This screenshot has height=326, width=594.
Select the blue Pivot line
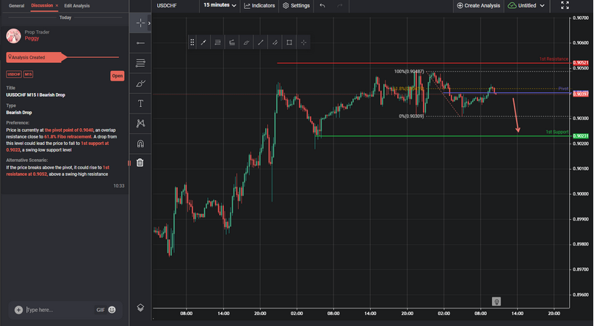tap(507, 92)
